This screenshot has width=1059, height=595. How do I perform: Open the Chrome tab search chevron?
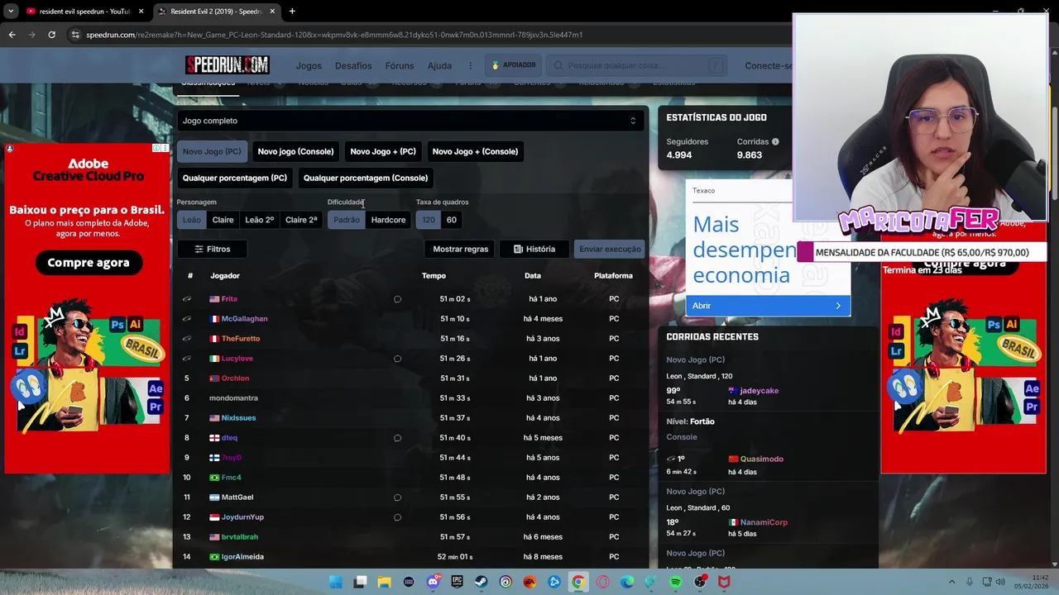coord(11,12)
